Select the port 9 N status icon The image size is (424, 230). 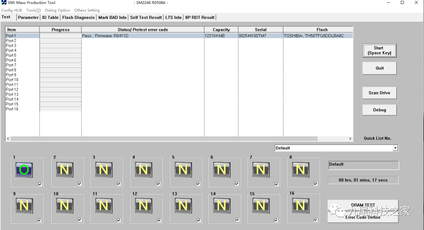(24, 206)
